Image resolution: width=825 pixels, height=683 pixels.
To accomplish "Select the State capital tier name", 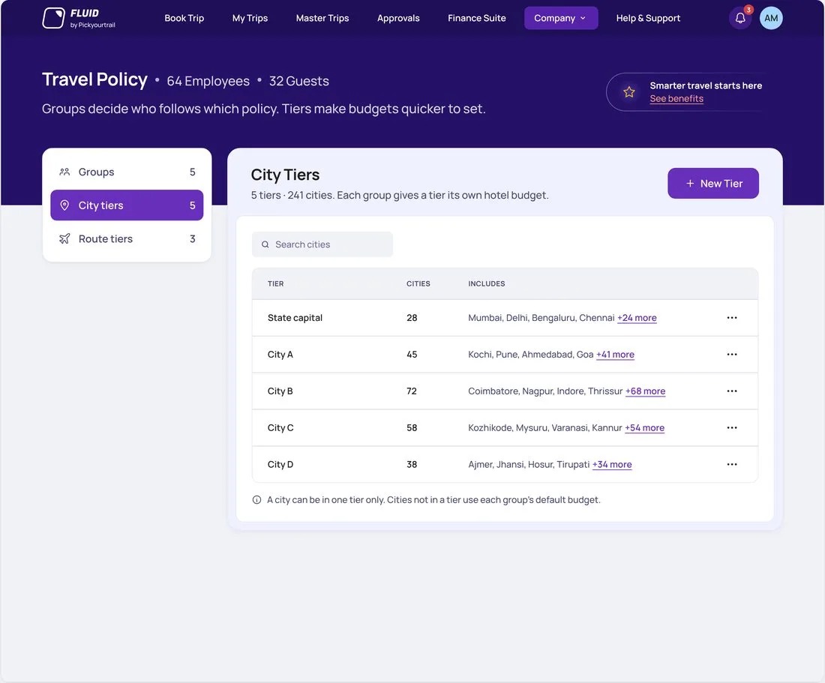I will pos(295,318).
